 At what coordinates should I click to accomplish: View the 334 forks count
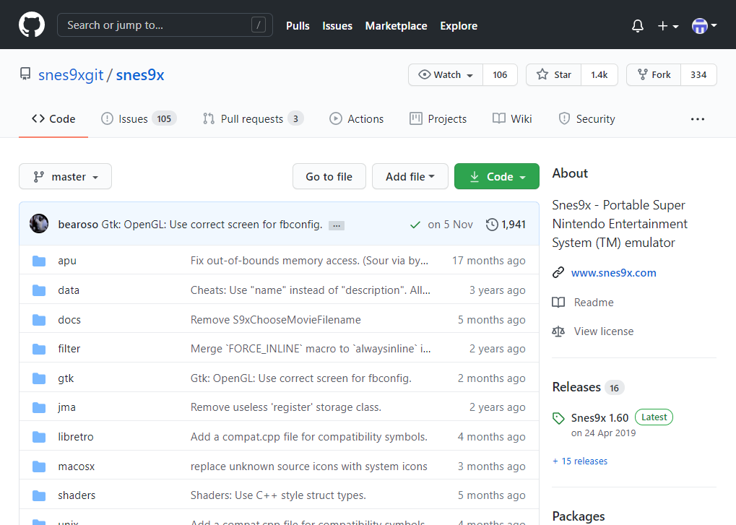pyautogui.click(x=698, y=74)
